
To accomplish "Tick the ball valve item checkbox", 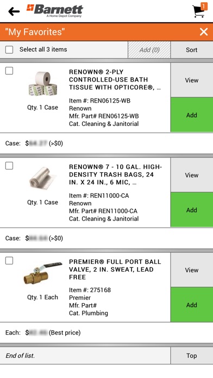I will tap(9, 261).
